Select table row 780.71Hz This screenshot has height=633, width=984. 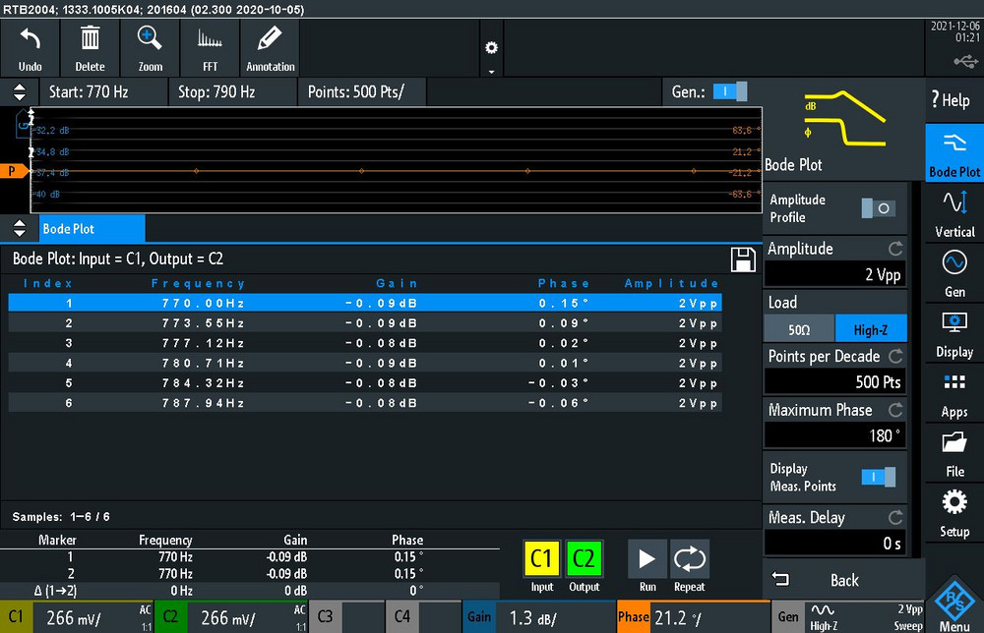pos(365,363)
